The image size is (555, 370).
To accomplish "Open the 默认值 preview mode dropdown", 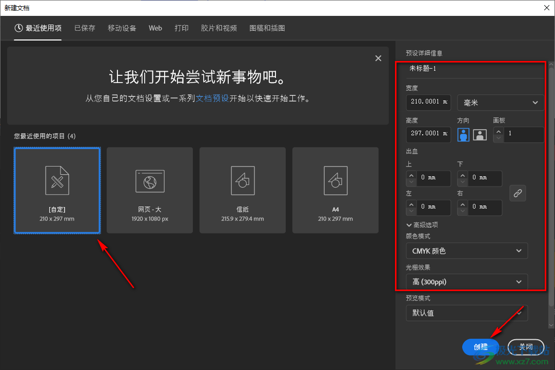I will (466, 313).
